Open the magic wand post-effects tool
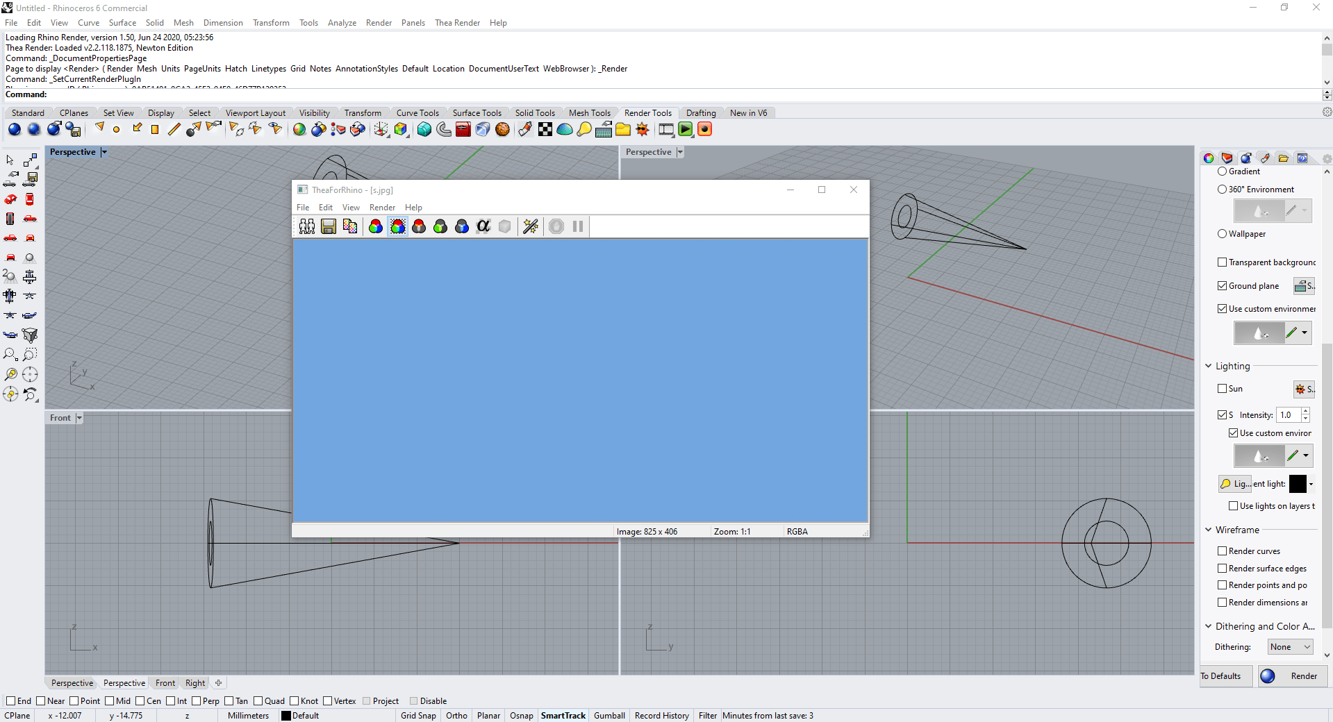Image resolution: width=1333 pixels, height=722 pixels. (531, 226)
